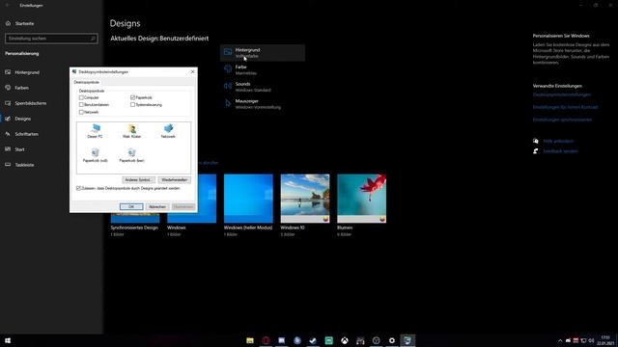618x347 pixels.
Task: Select the Windows (heller Modus) design thumbnail
Action: (248, 199)
